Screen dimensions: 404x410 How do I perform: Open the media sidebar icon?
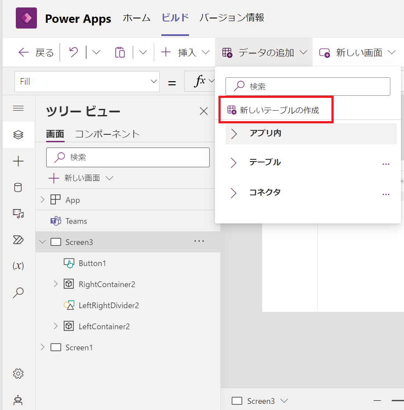pyautogui.click(x=18, y=214)
